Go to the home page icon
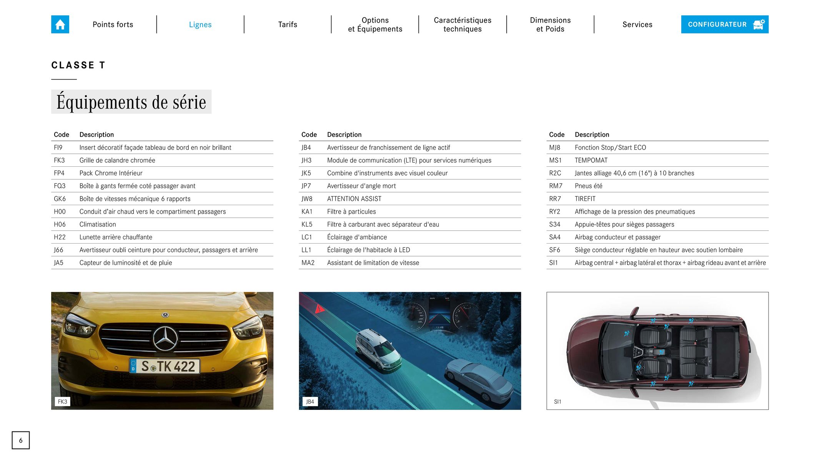820x461 pixels. pos(60,24)
